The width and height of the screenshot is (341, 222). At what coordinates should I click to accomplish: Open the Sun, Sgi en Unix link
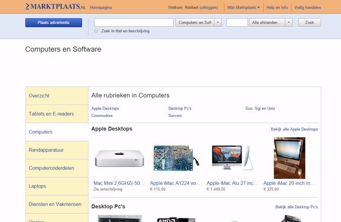point(260,108)
